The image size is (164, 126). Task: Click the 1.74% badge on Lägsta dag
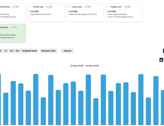(88, 7)
